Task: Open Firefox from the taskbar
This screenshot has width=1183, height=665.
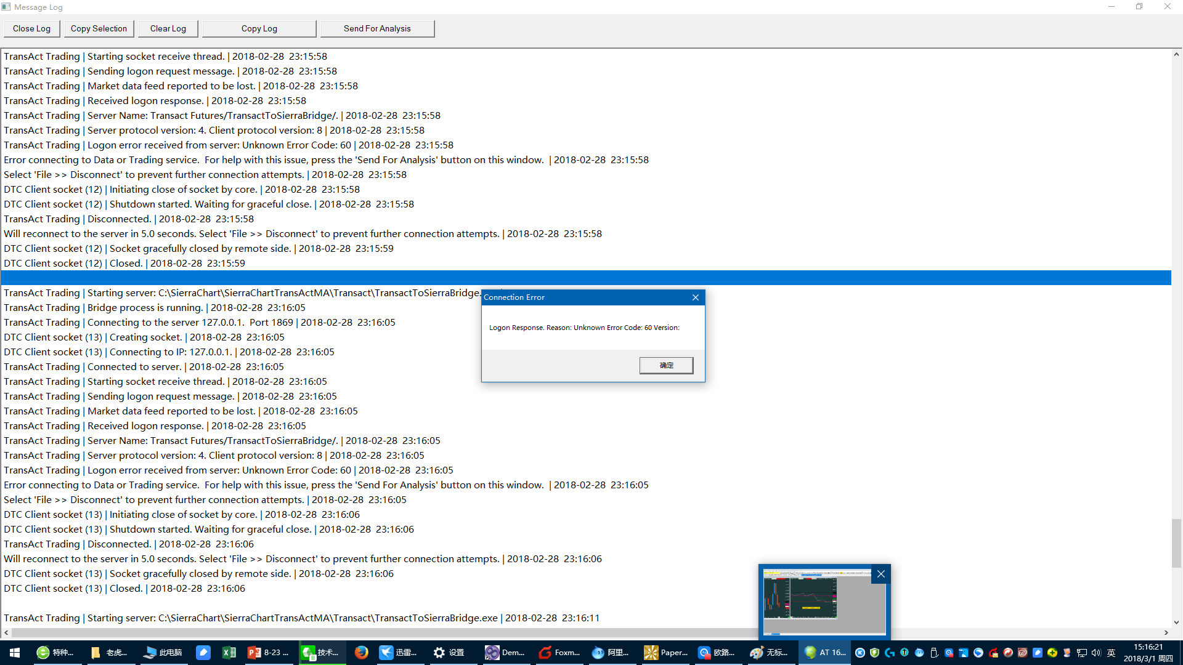Action: 361,652
